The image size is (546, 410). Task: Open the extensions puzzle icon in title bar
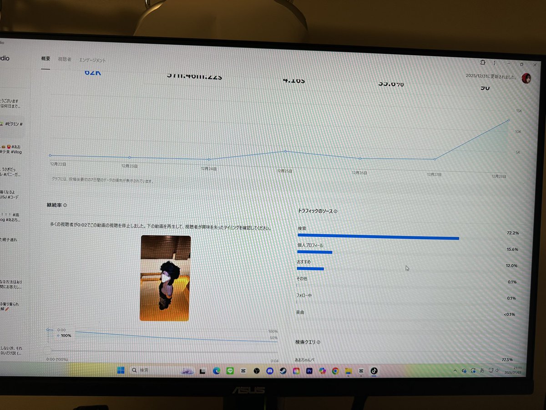(482, 62)
